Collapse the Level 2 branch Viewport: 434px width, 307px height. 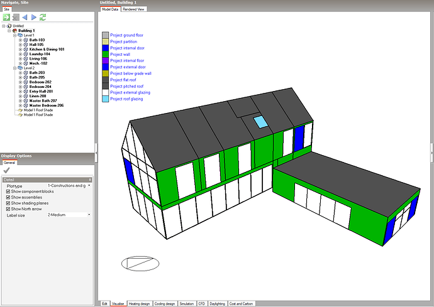click(14, 68)
